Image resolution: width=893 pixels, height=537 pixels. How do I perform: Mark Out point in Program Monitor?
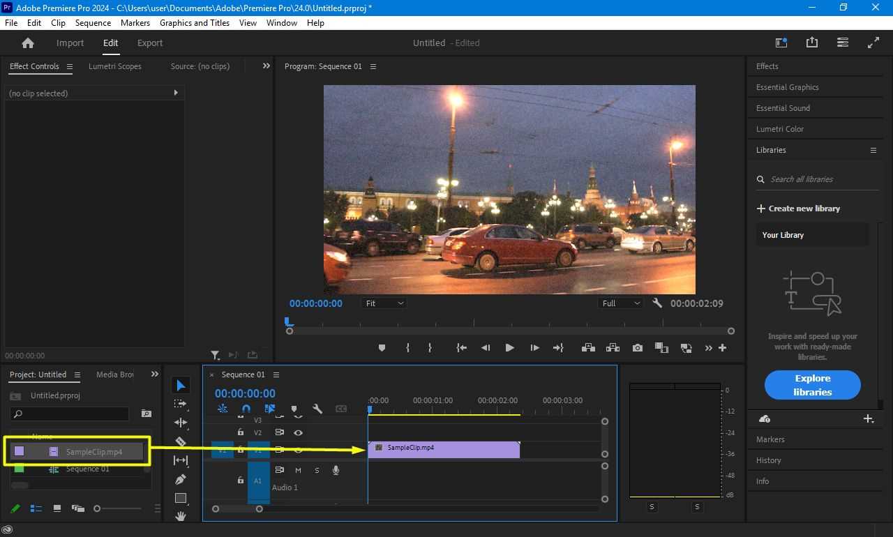pyautogui.click(x=430, y=347)
